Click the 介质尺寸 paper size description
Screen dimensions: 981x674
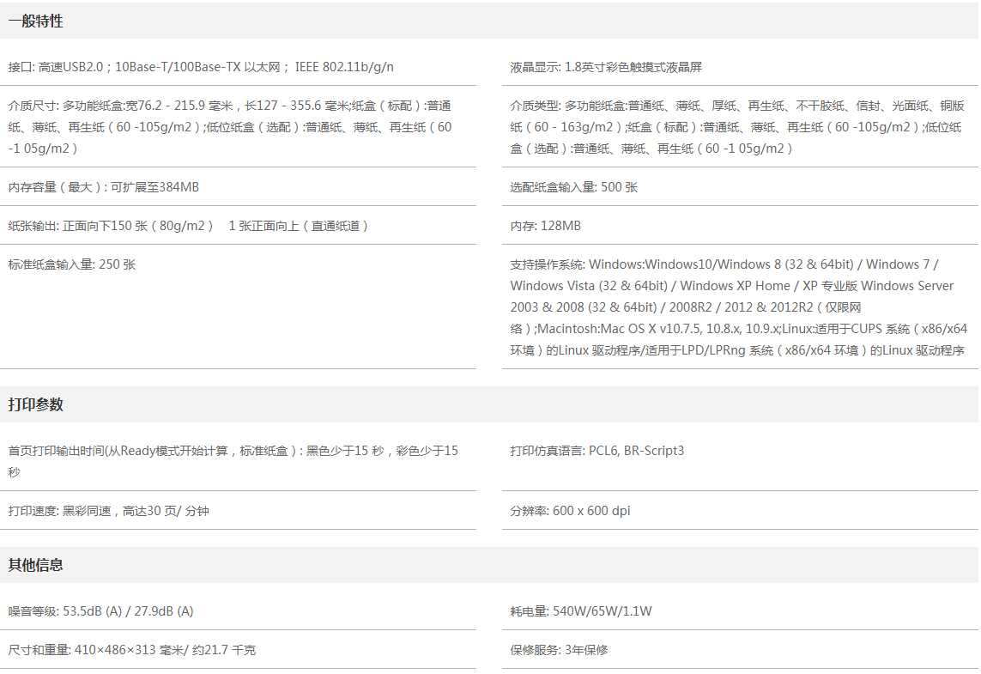(x=230, y=127)
